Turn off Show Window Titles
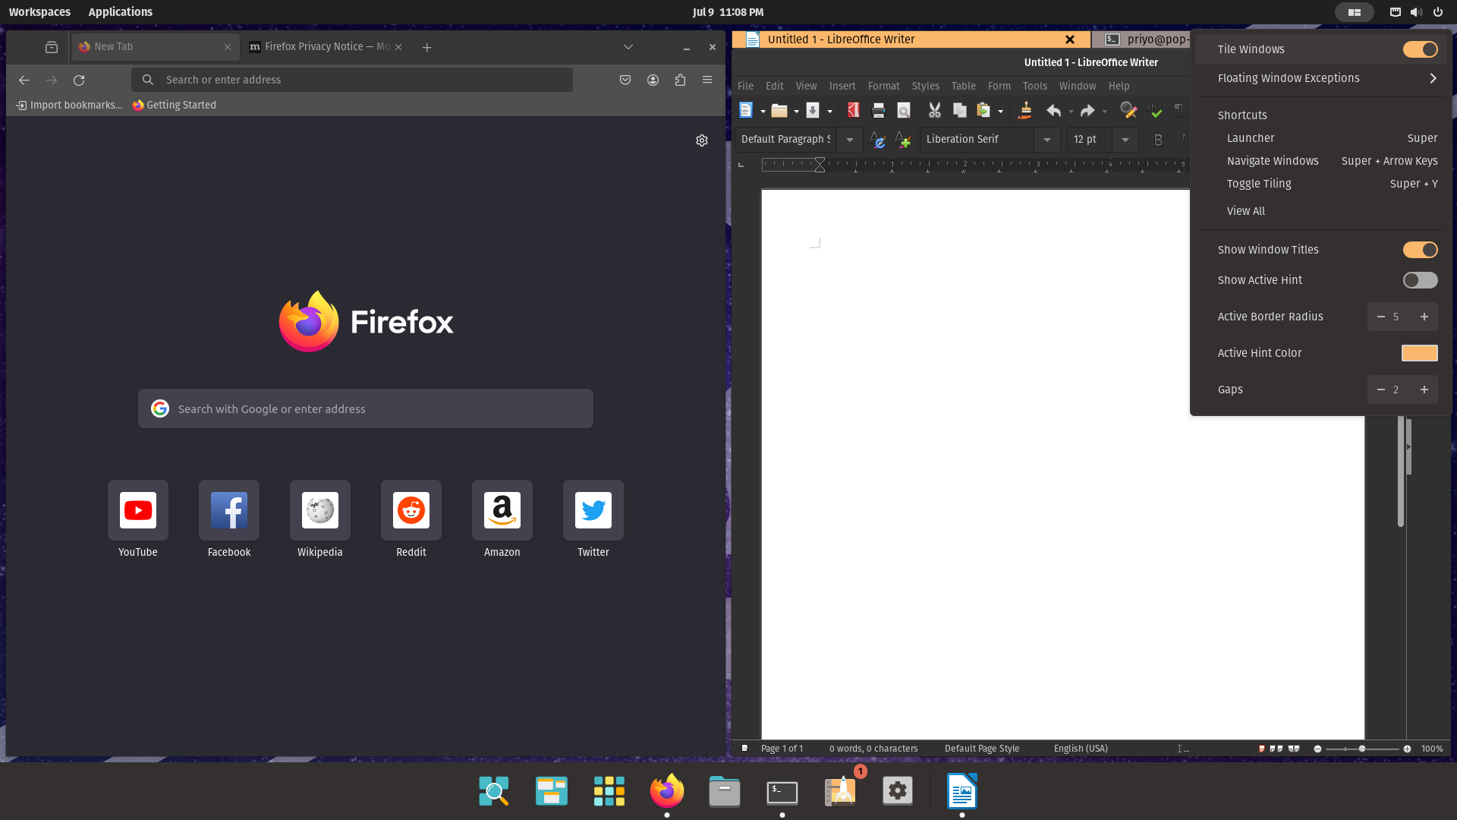Screen dimensions: 1457x820 (x=1418, y=249)
